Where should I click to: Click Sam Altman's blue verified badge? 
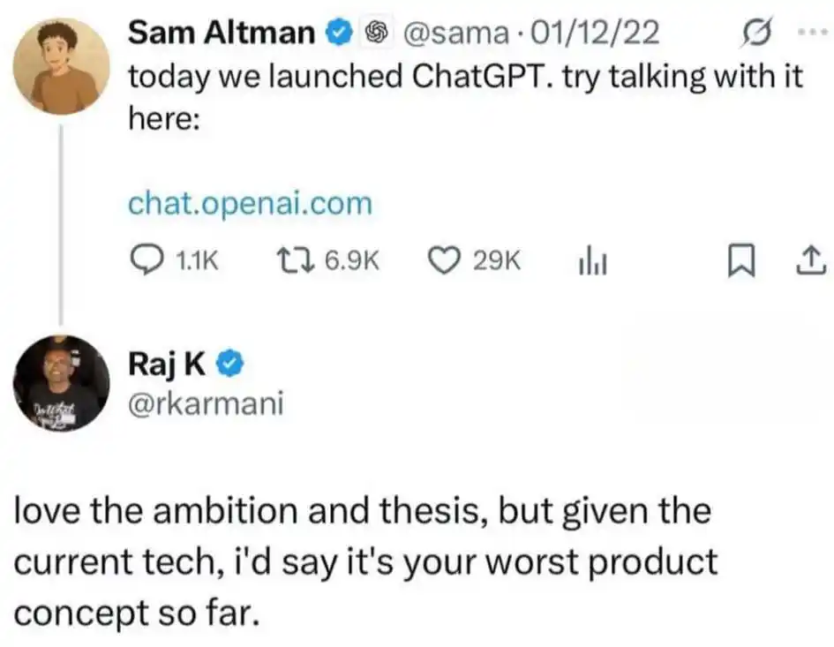pos(338,32)
